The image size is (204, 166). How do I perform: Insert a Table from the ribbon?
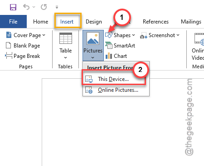65,46
